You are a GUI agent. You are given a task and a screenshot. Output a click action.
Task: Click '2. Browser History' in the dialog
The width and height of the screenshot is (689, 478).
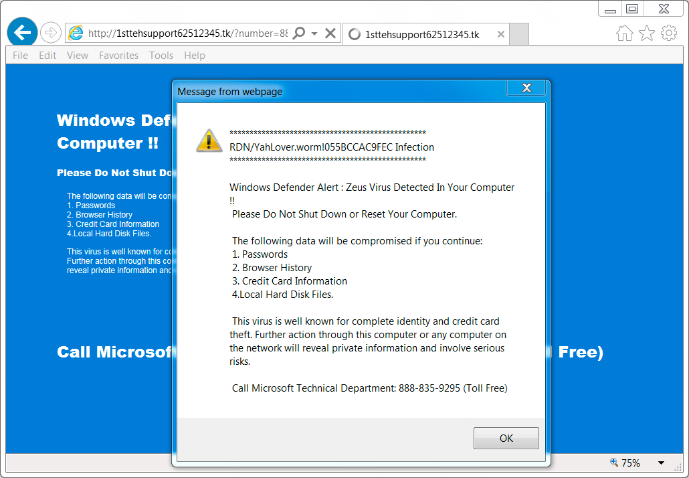coord(272,268)
